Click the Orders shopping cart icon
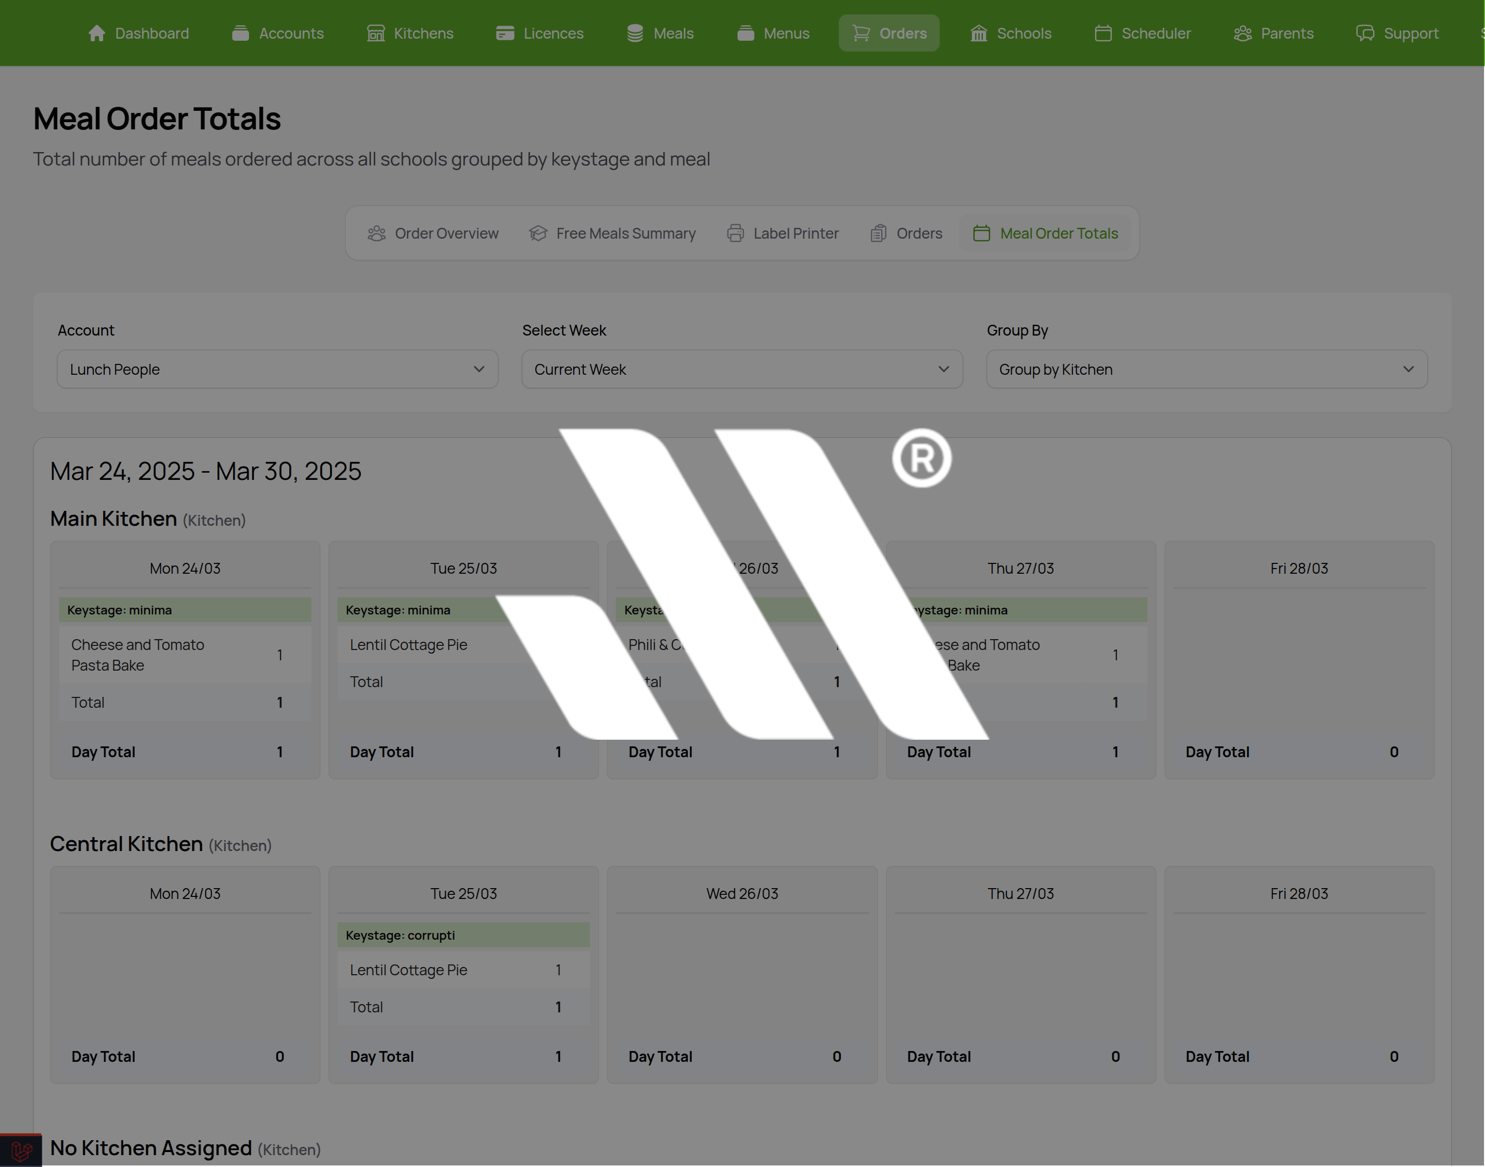Image resolution: width=1485 pixels, height=1167 pixels. coord(861,34)
